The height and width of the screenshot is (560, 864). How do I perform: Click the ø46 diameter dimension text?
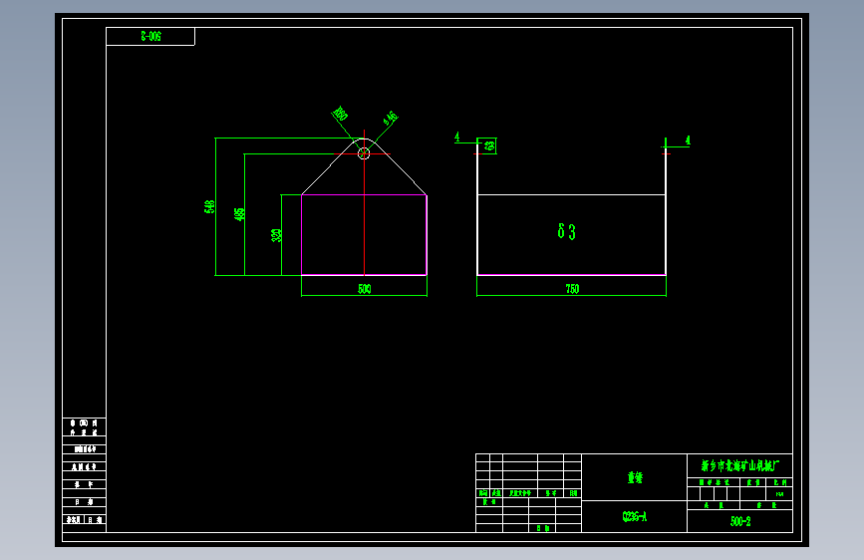click(x=390, y=118)
